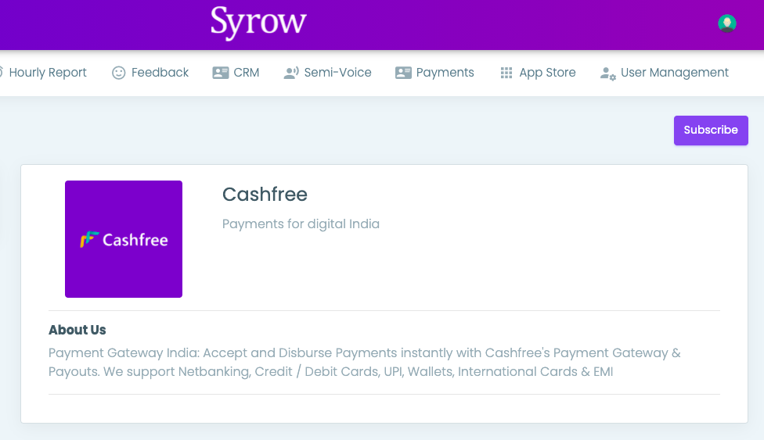Click the CRM contact card icon

coord(220,73)
